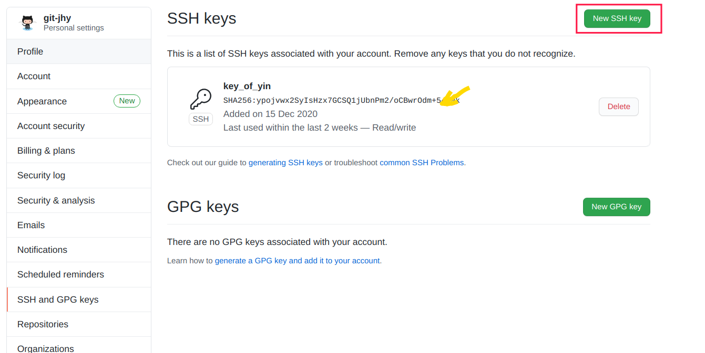The height and width of the screenshot is (353, 705).
Task: Follow the common SSH Problems link
Action: (x=422, y=163)
